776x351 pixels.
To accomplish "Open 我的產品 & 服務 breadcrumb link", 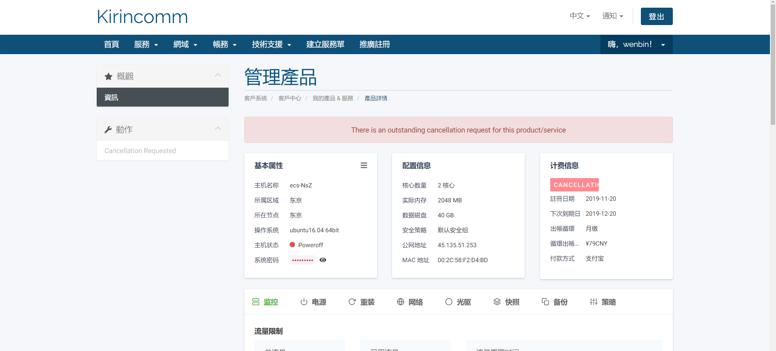I will [x=333, y=99].
